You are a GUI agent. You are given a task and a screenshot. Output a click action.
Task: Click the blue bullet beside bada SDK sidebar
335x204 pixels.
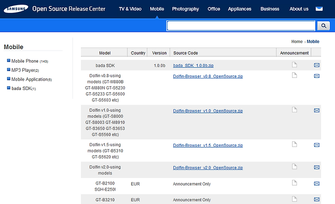coord(8,88)
